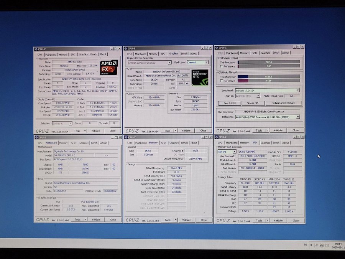The image size is (345, 259).
Task: Open the taskbar clock showing 01:14
Action: (x=338, y=246)
